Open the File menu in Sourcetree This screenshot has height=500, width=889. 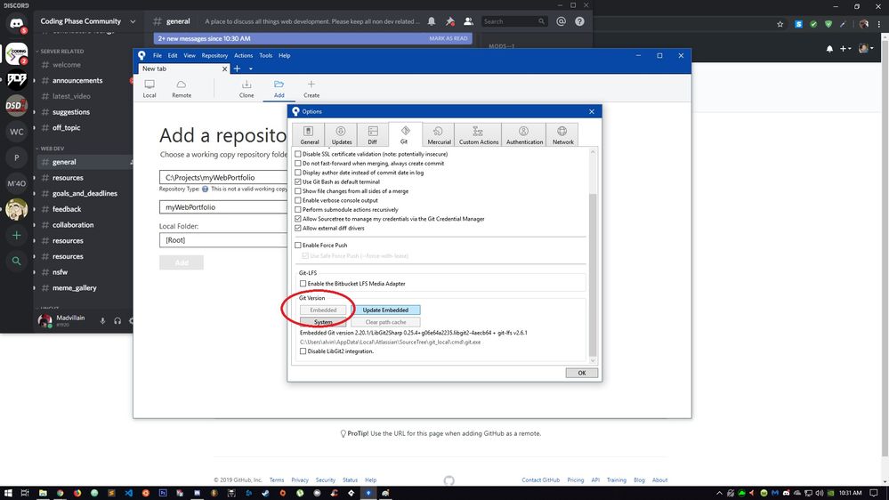pyautogui.click(x=157, y=55)
